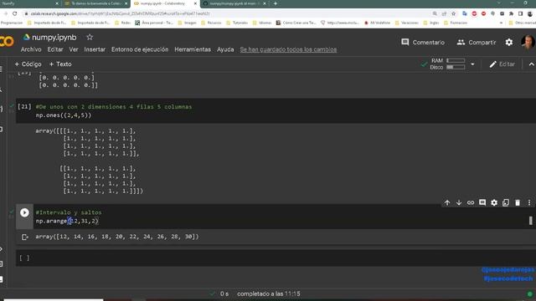
Task: Click the Compartir button
Action: 477,43
